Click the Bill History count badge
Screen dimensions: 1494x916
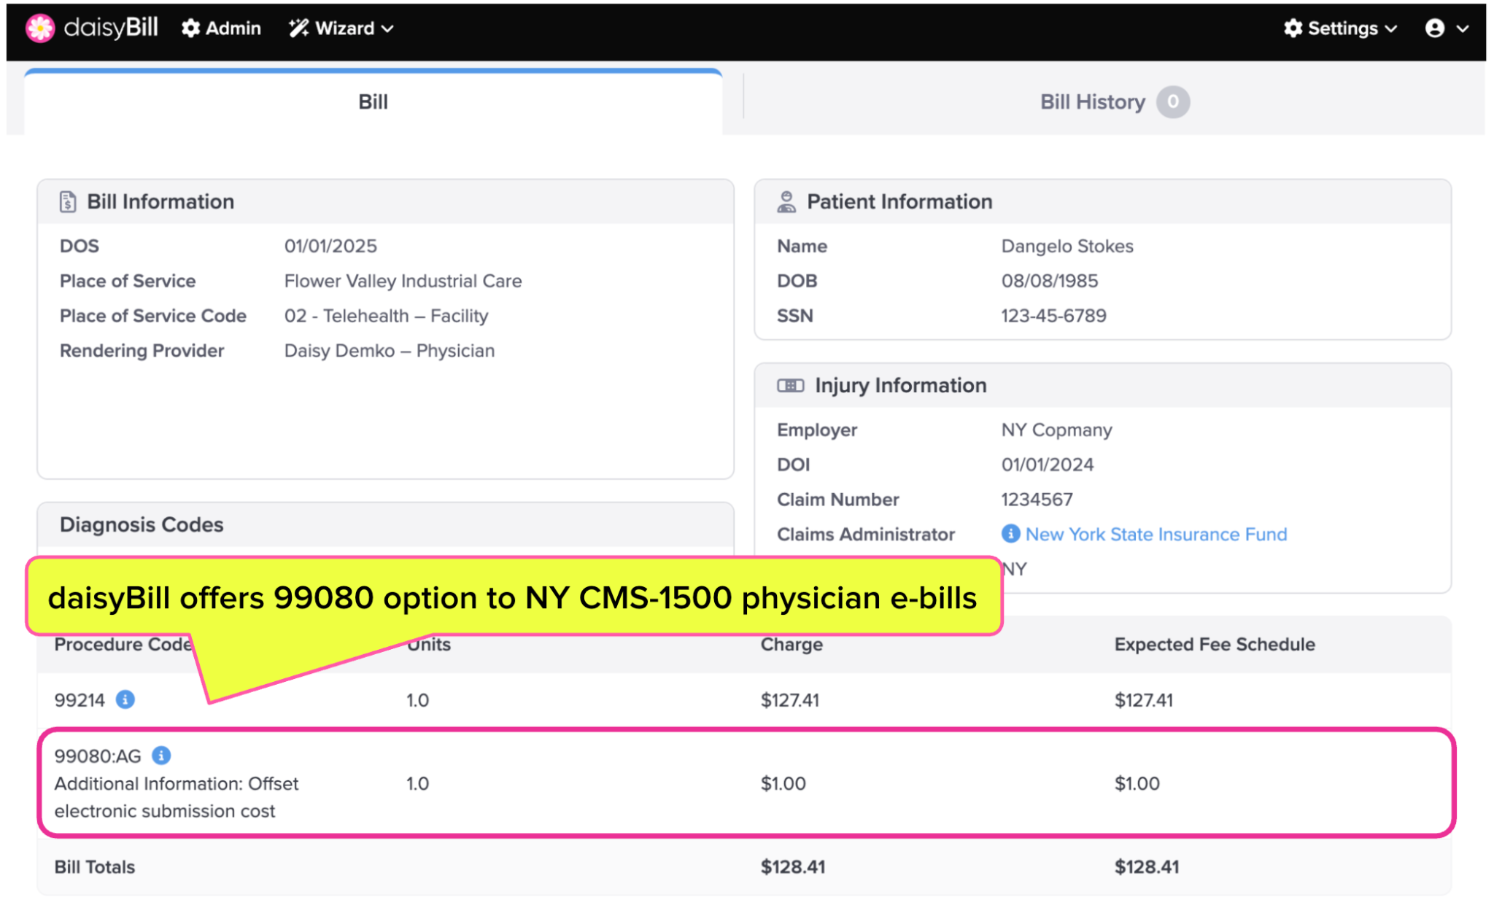[1172, 102]
